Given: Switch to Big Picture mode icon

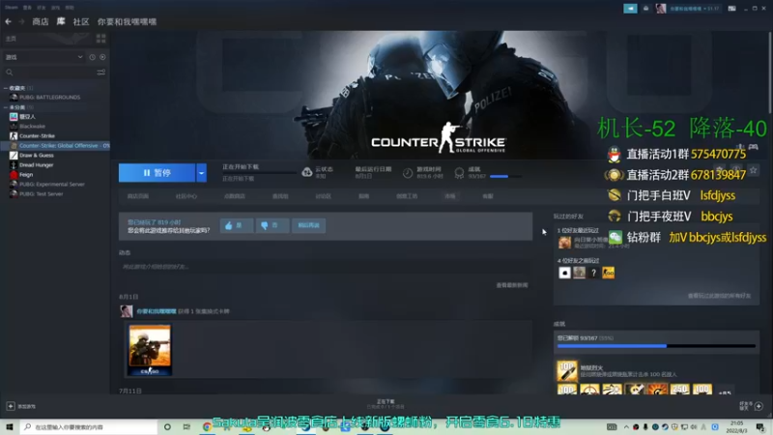Looking at the screenshot, I should point(731,9).
